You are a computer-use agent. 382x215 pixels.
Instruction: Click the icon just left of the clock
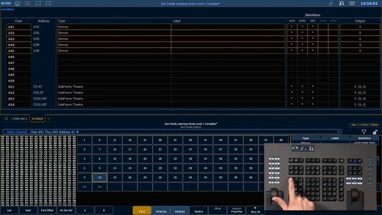click(352, 4)
